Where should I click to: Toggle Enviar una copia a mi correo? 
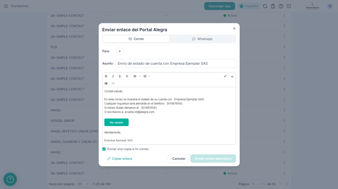pyautogui.click(x=104, y=149)
